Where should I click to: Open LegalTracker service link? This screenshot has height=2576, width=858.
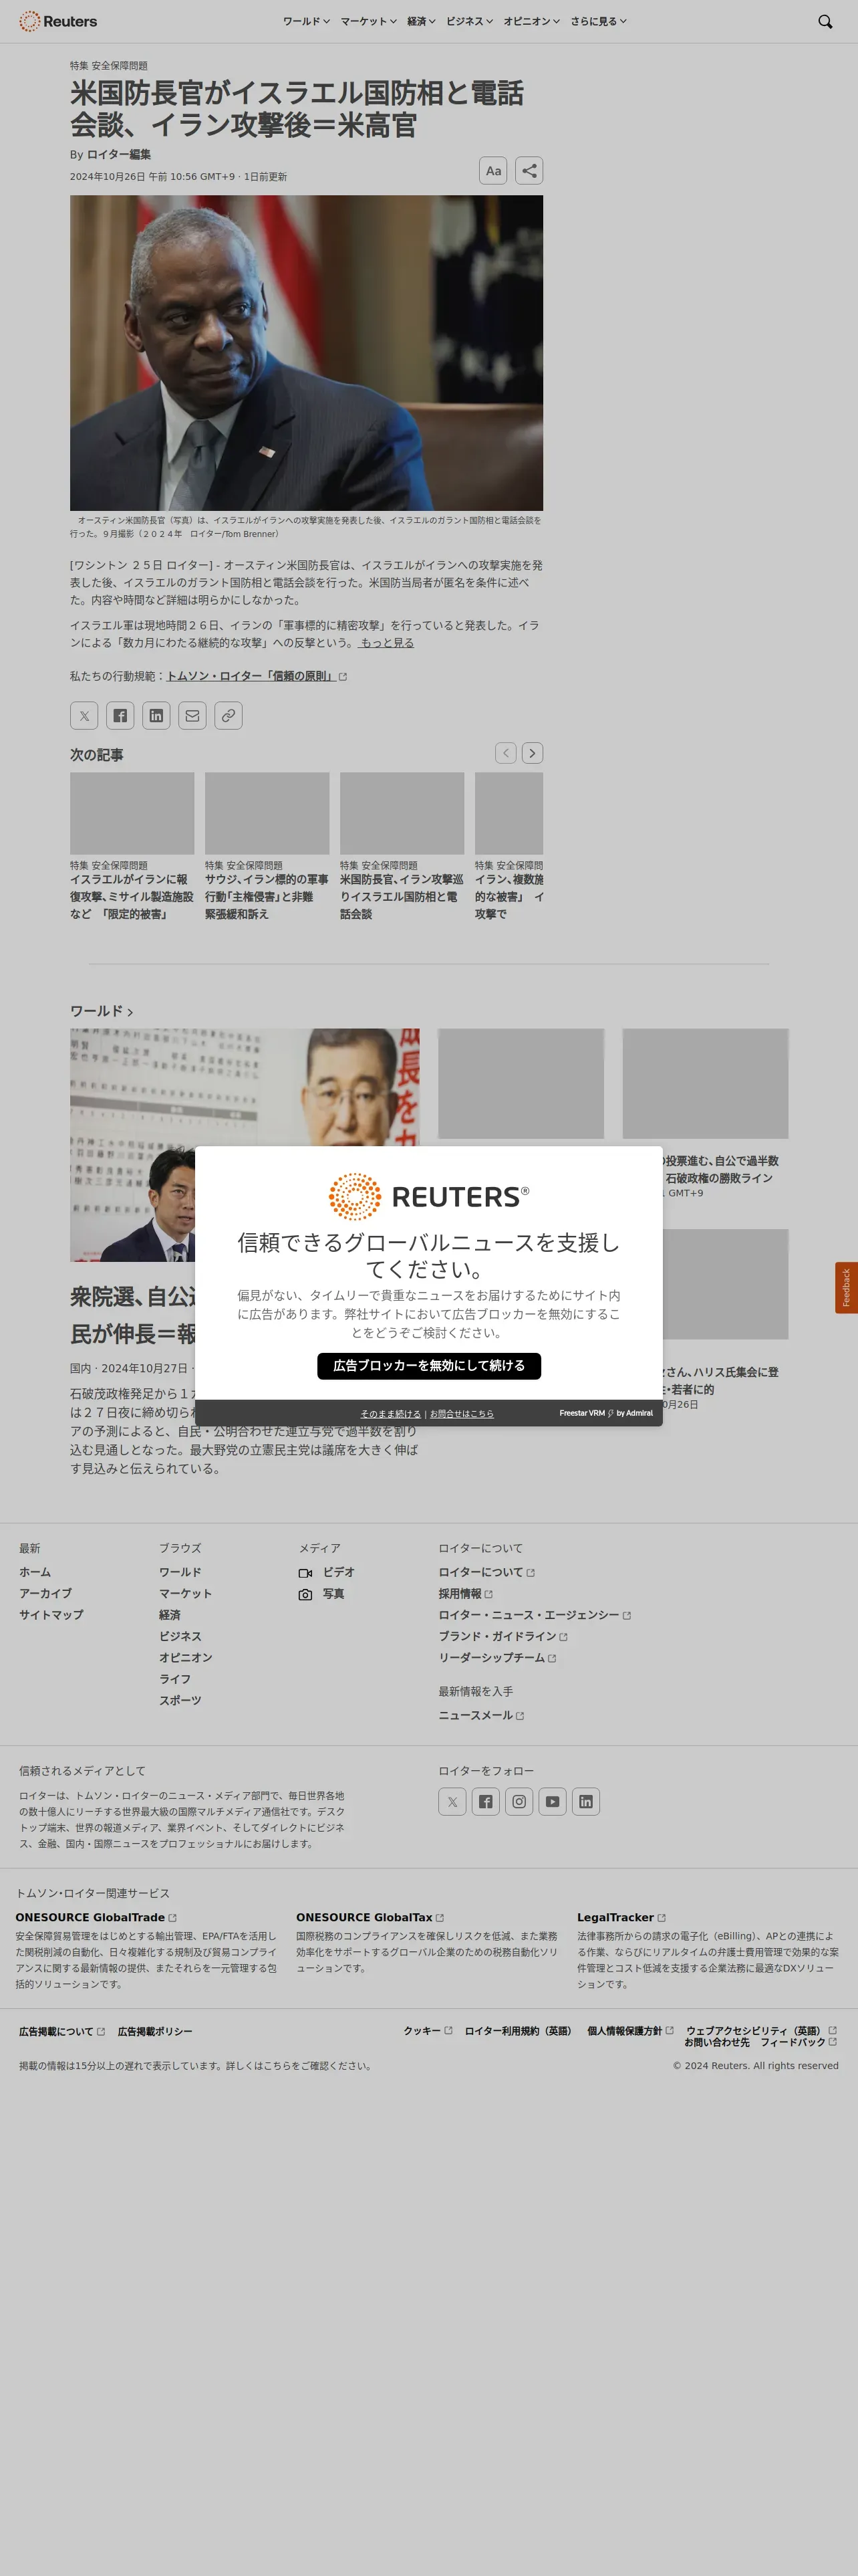point(621,1918)
